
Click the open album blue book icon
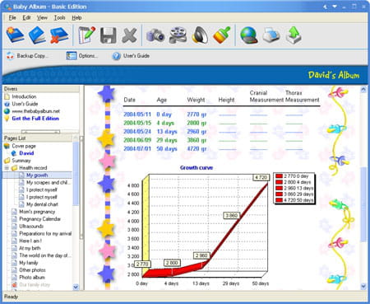coord(37,35)
